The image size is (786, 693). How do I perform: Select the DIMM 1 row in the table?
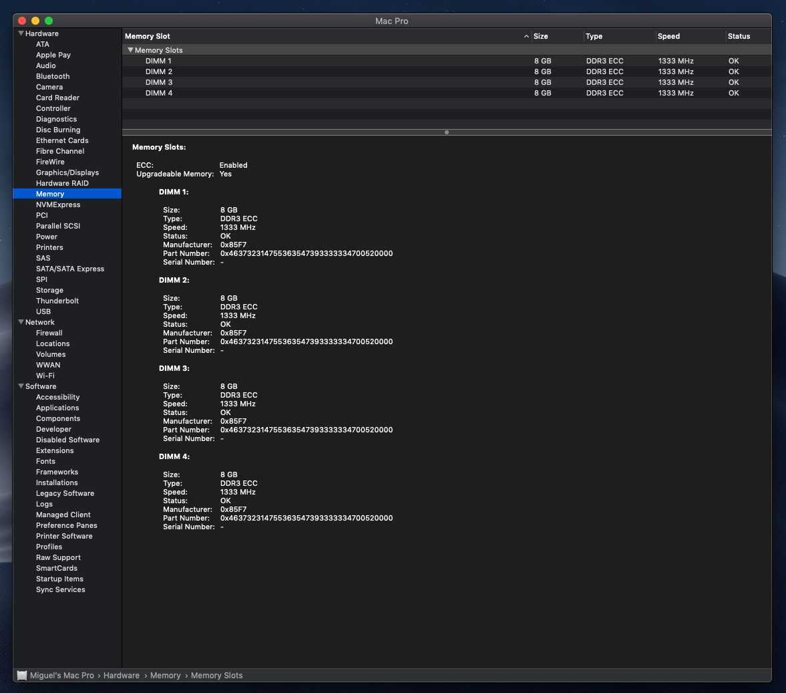[x=447, y=61]
